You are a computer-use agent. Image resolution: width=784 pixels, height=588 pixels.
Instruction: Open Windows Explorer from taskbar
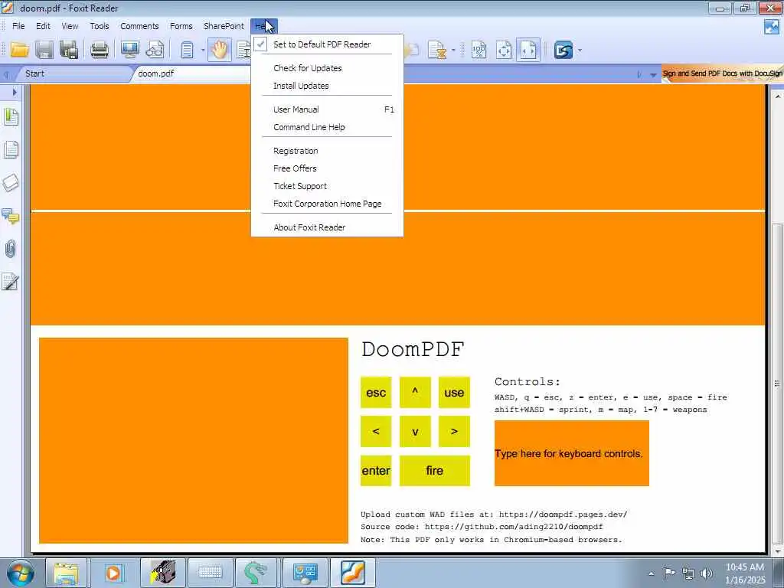point(66,573)
